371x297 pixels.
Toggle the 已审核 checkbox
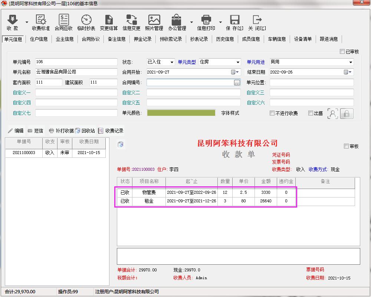pyautogui.click(x=342, y=51)
